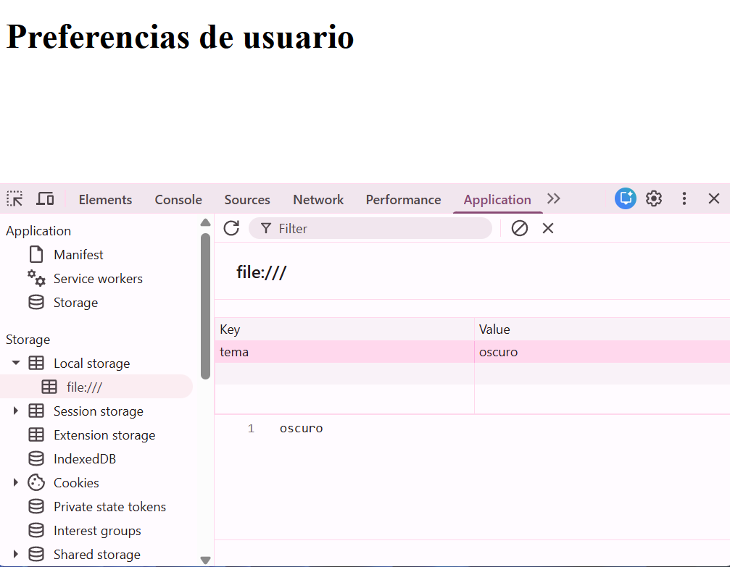Open IndexedDB item

[x=85, y=459]
